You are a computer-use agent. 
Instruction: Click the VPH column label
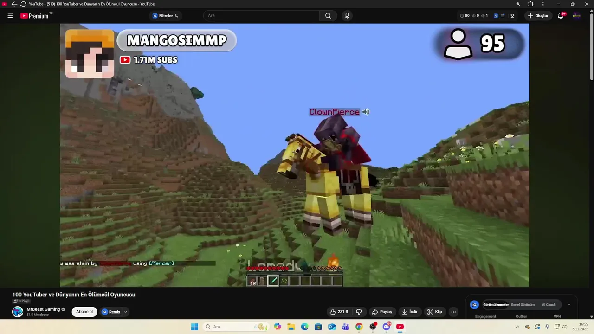tap(557, 316)
